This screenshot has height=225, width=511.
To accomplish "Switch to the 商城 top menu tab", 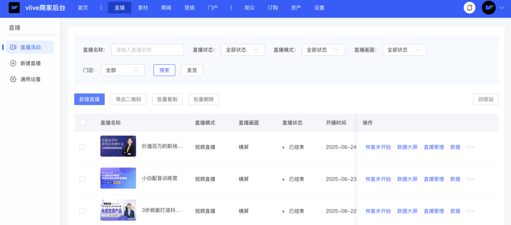I will [166, 8].
